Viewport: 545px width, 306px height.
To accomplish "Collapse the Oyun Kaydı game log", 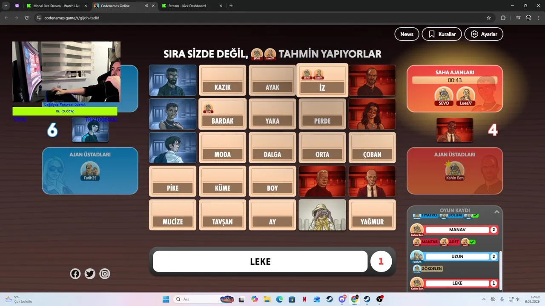I will click(496, 211).
